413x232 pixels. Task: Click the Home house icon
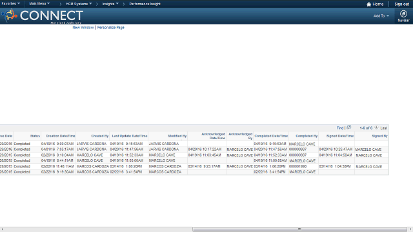[x=368, y=5]
